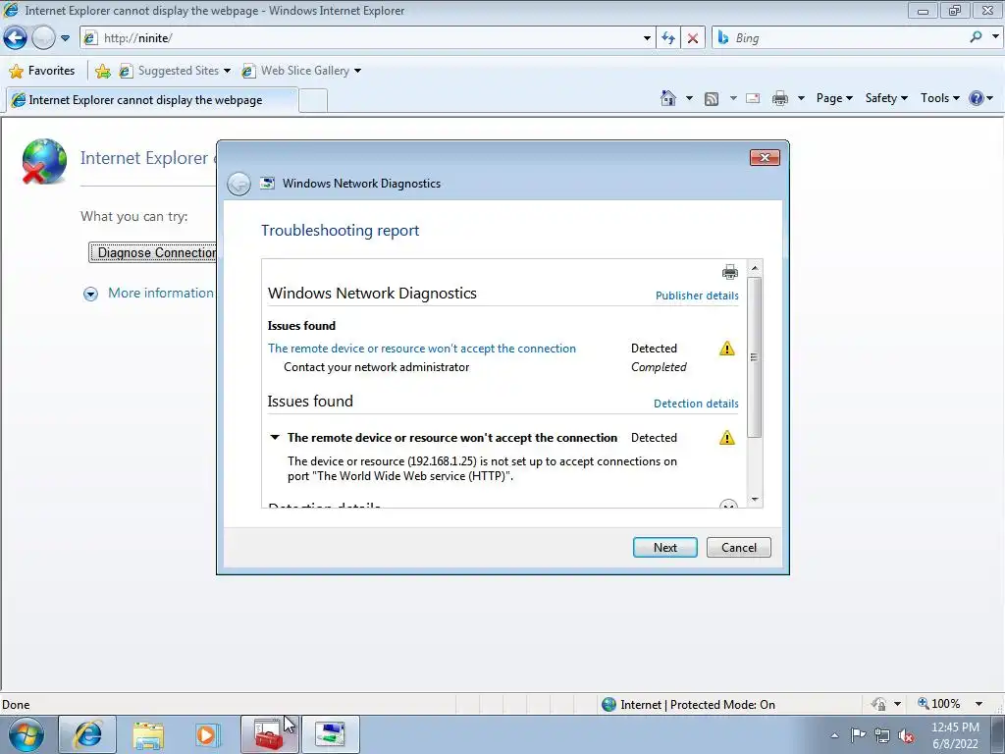Image resolution: width=1005 pixels, height=754 pixels.
Task: Click Diagnose Connection Problems button
Action: (154, 252)
